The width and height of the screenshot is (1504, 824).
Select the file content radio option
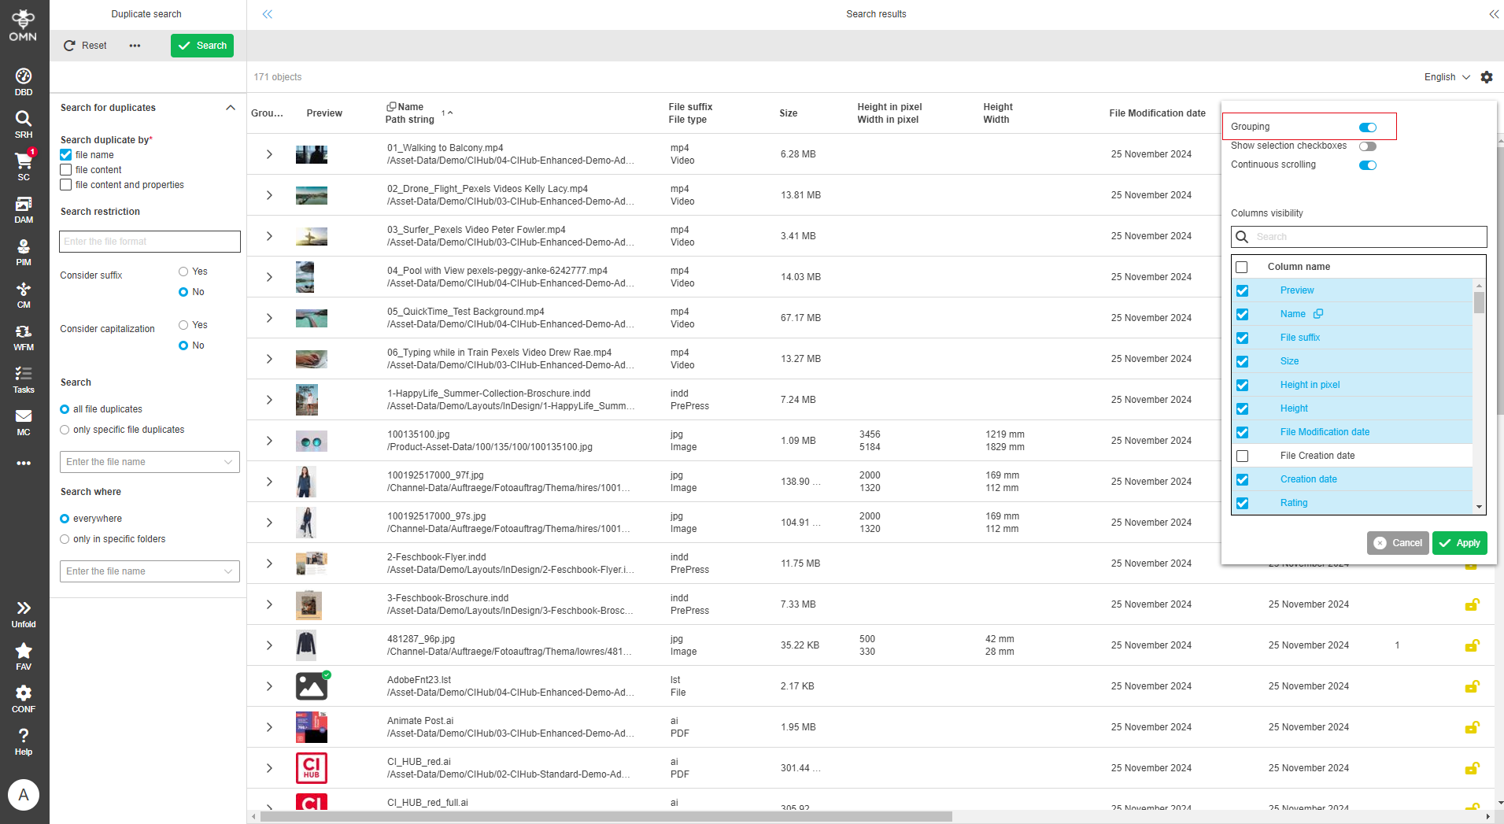pos(66,169)
